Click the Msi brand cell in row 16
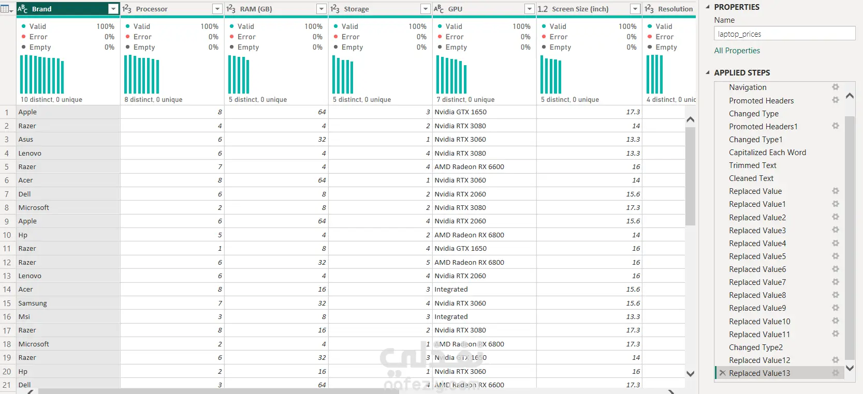 (68, 316)
